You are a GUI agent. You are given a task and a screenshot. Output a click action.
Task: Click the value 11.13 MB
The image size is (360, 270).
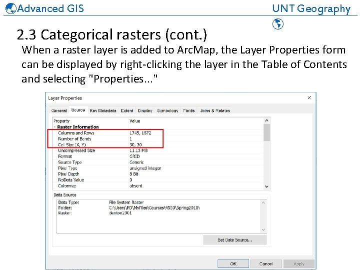tap(138, 150)
